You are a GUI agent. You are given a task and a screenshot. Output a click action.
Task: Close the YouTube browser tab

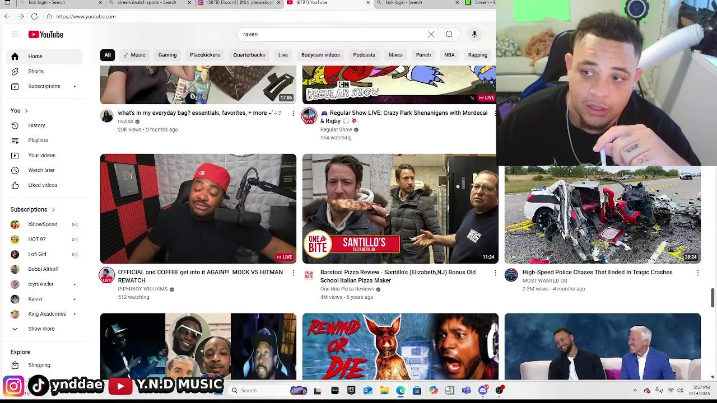click(x=368, y=3)
